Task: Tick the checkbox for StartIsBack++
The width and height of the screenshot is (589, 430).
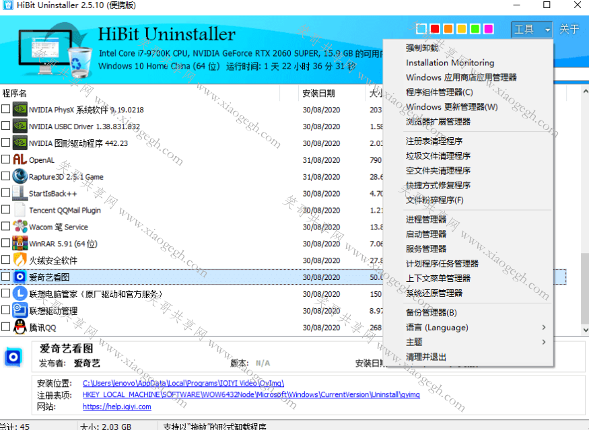Action: coord(5,192)
